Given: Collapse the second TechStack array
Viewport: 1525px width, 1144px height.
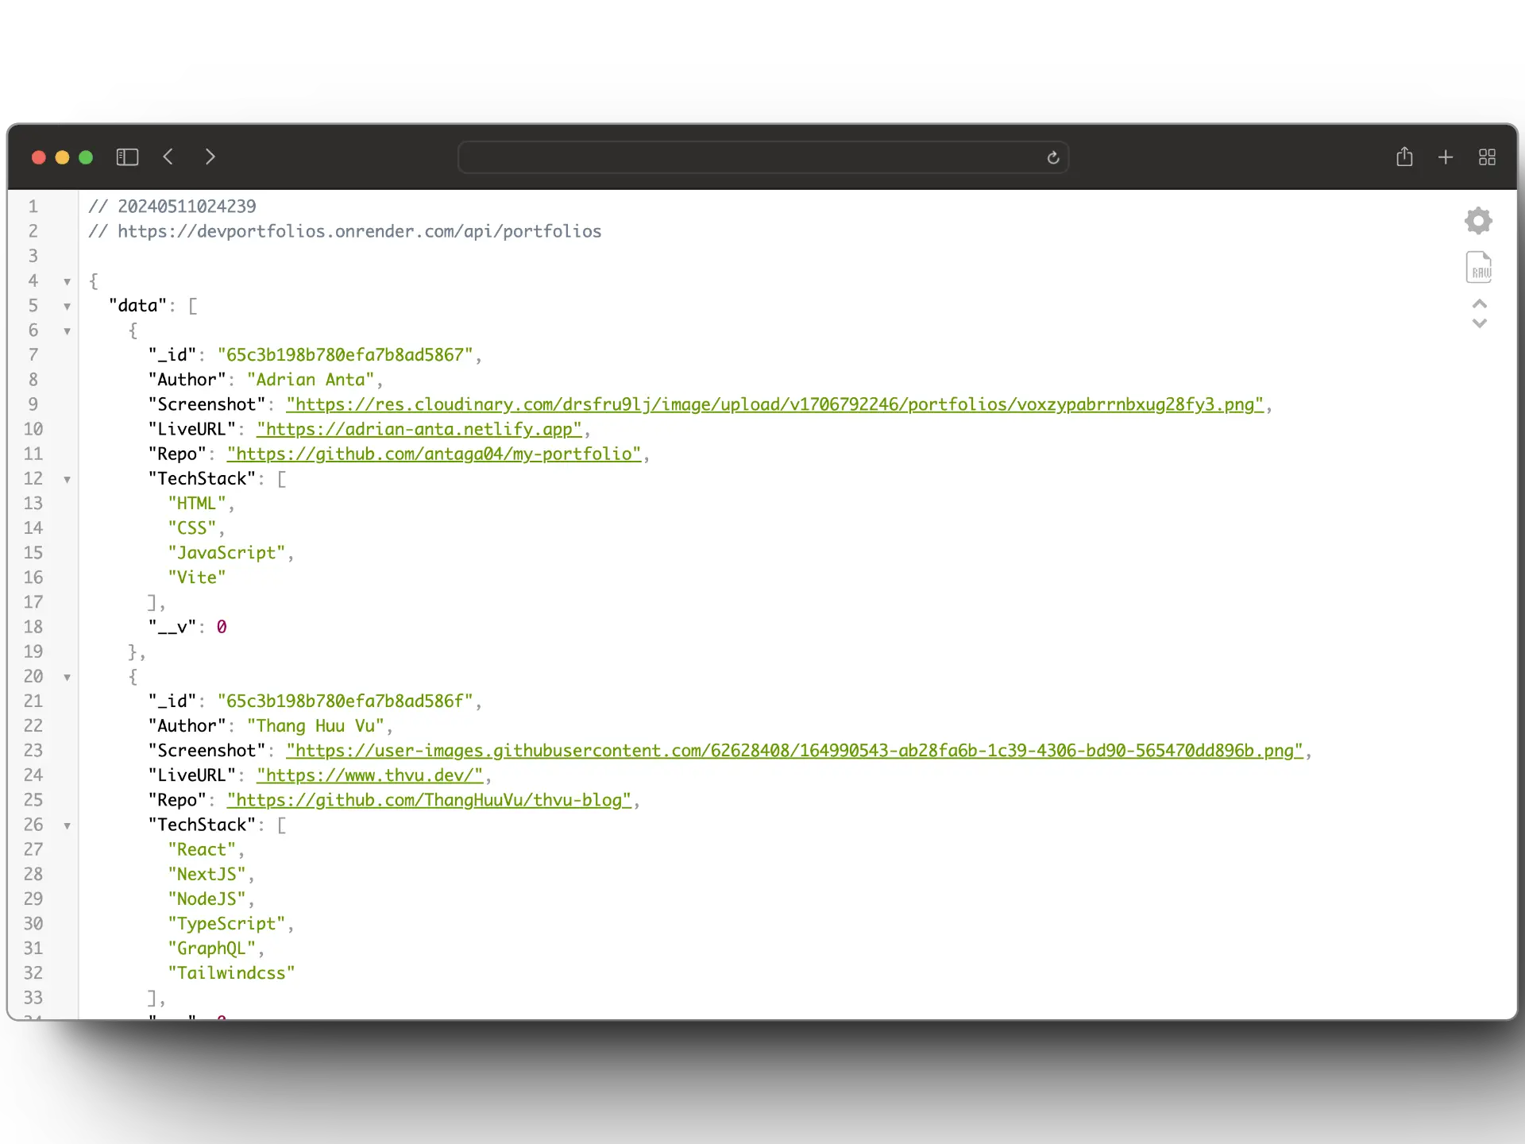Looking at the screenshot, I should click(67, 825).
